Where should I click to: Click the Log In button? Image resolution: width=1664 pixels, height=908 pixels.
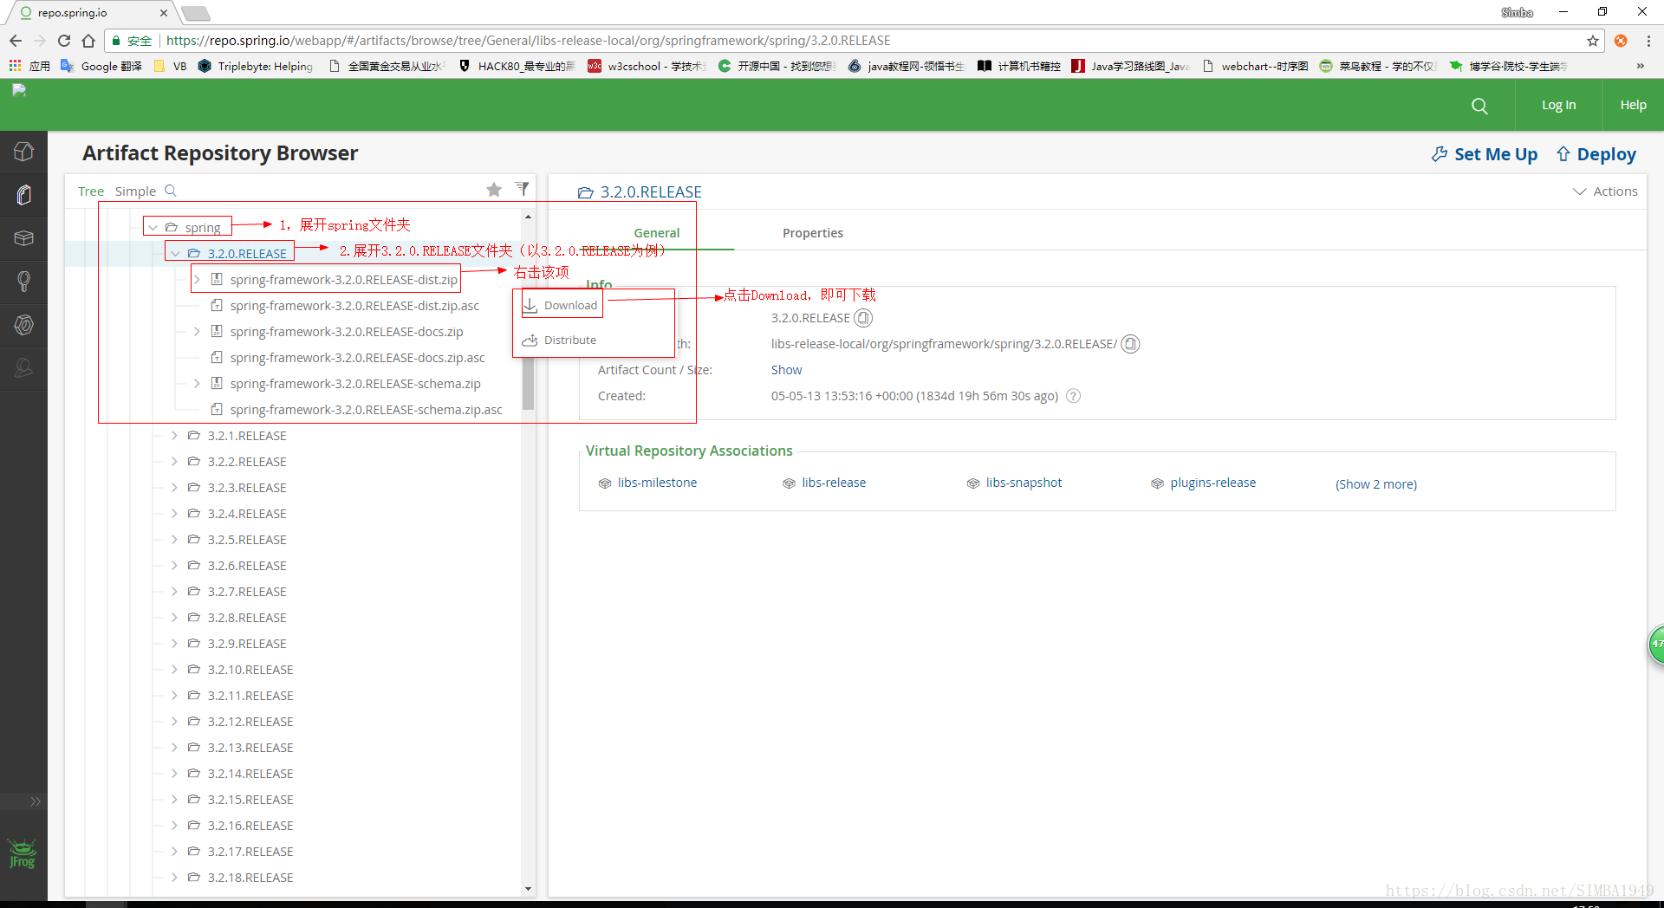tap(1558, 105)
